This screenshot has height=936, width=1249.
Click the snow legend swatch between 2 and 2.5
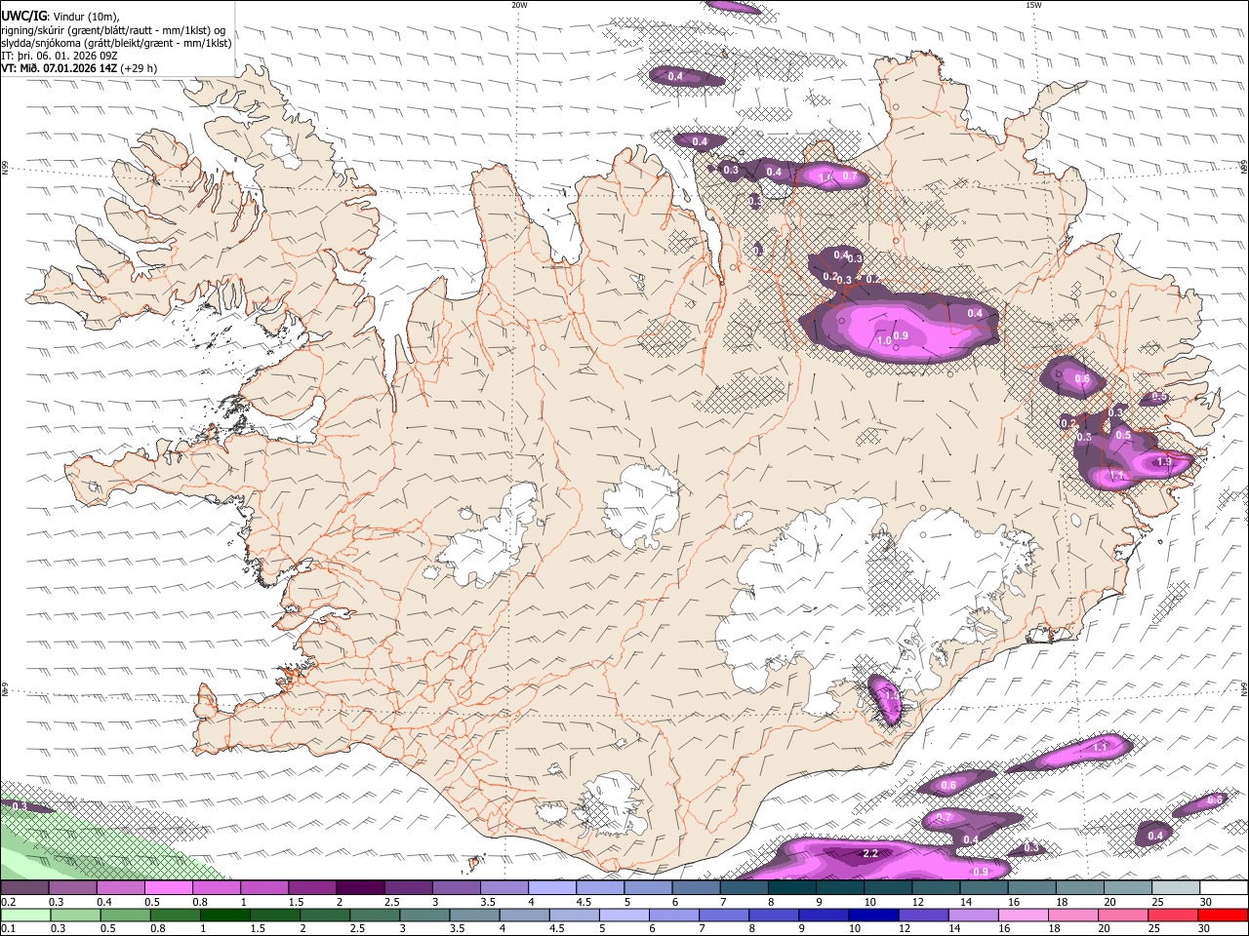(360, 887)
